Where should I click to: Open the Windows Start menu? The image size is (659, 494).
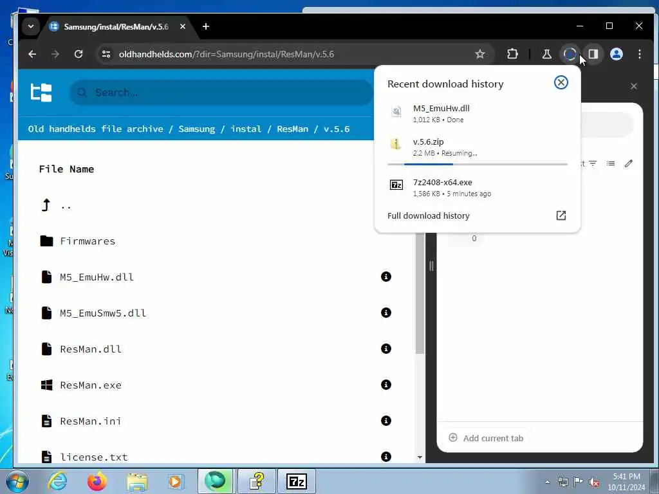17,481
